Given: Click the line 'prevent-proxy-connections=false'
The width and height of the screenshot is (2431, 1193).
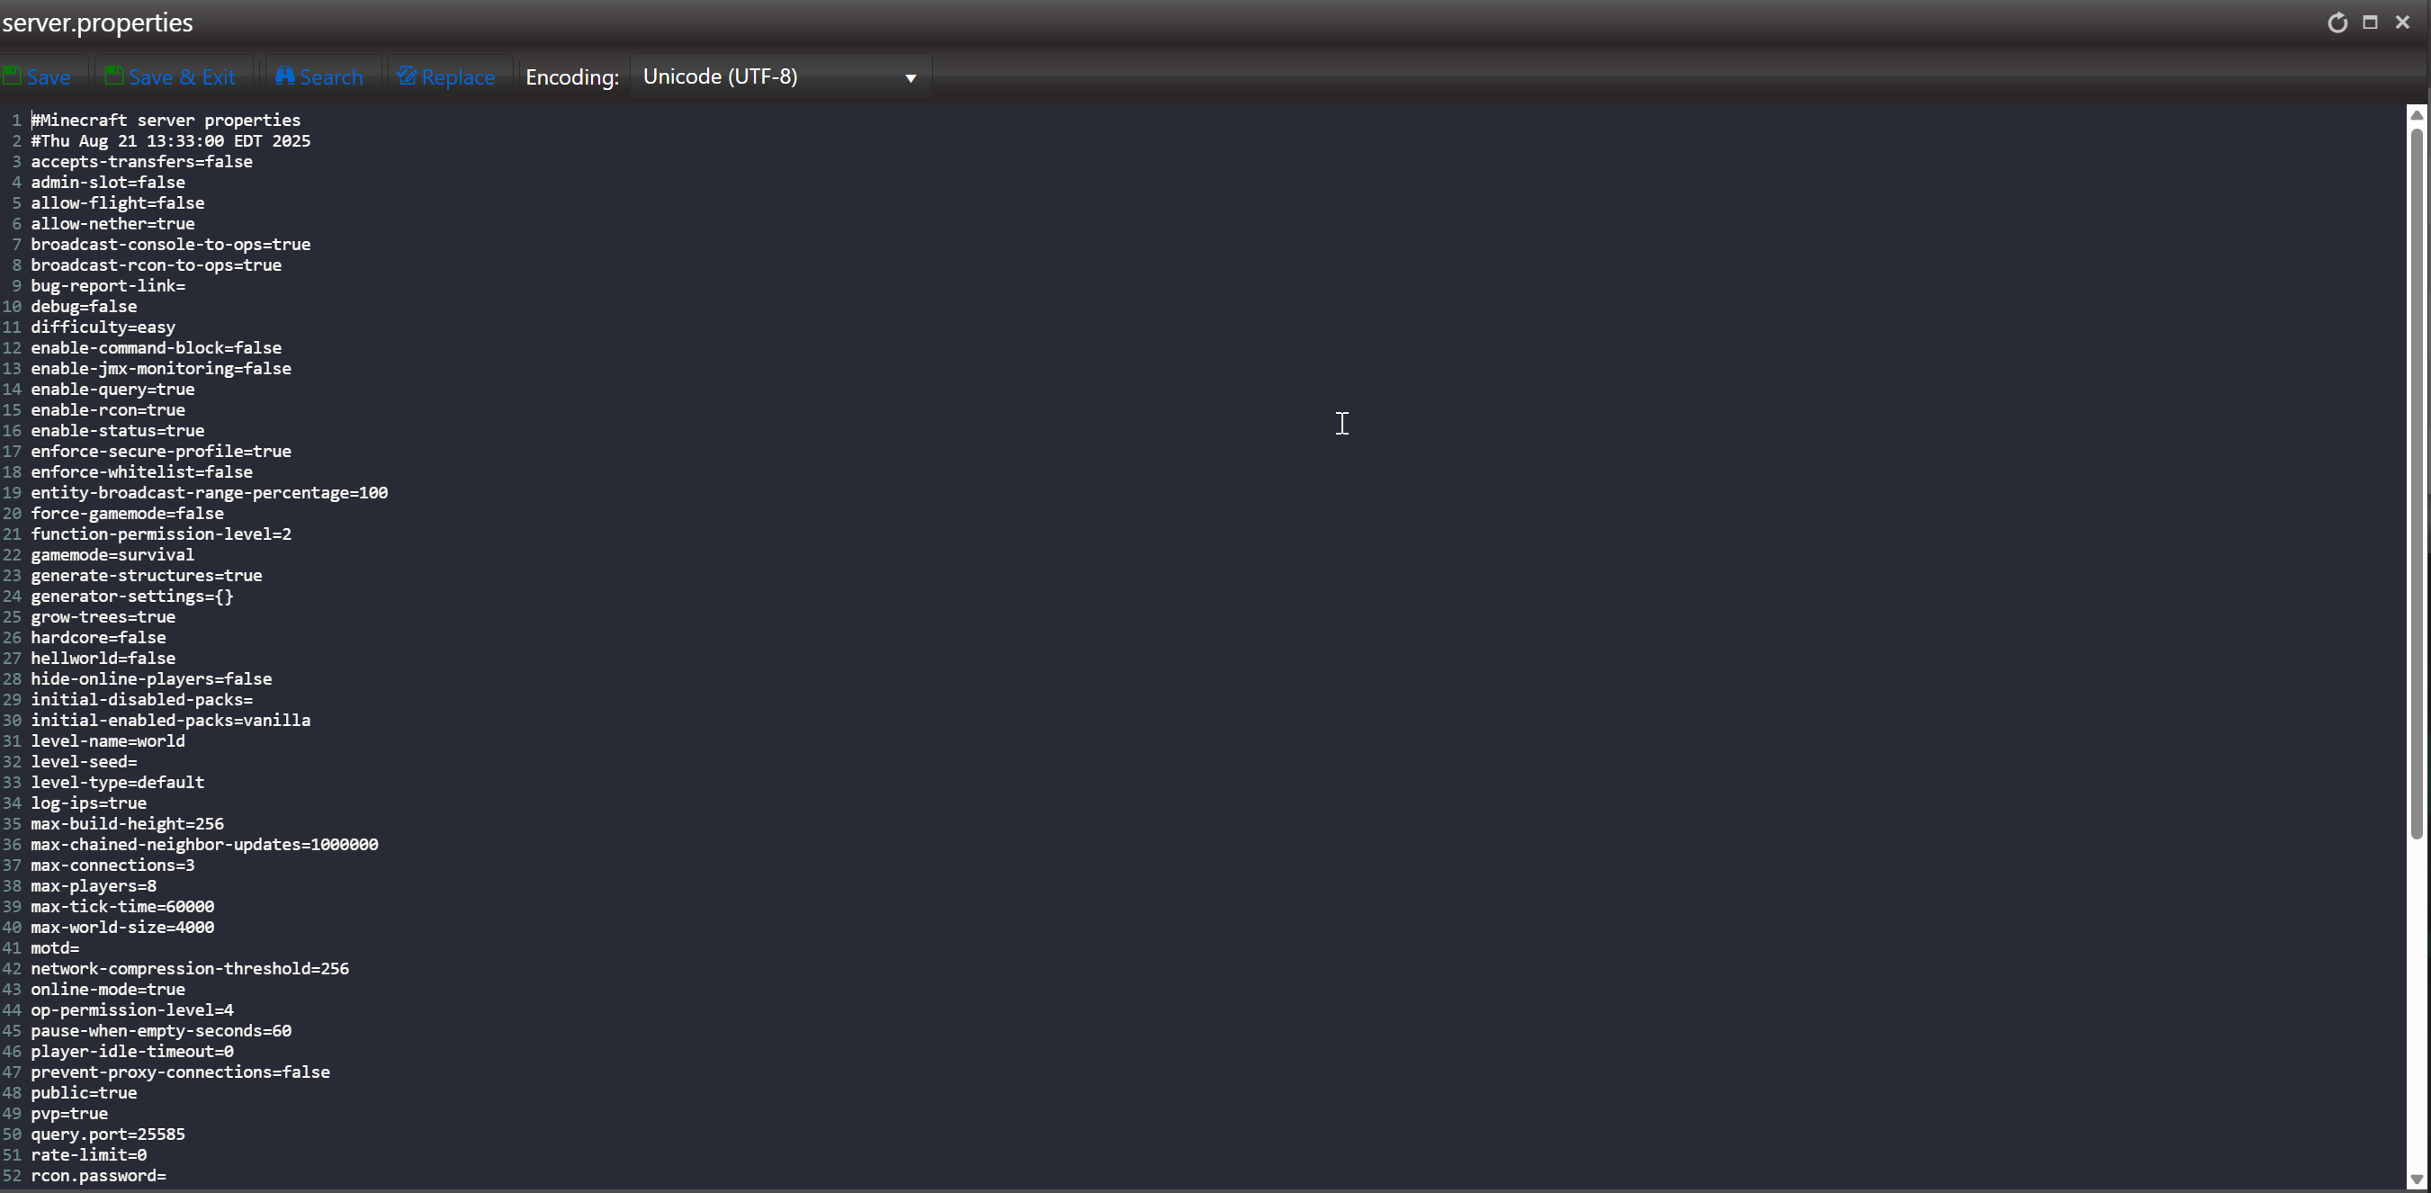Looking at the screenshot, I should 180,1072.
